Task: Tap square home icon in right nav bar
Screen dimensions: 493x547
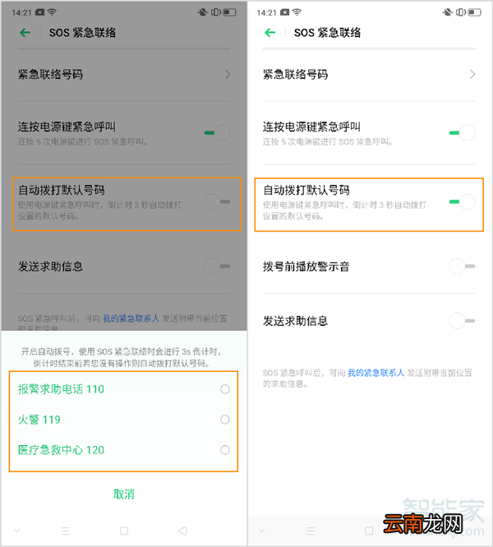Action: click(x=369, y=531)
